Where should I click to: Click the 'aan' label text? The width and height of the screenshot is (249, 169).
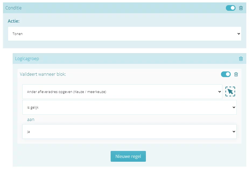coord(31,120)
